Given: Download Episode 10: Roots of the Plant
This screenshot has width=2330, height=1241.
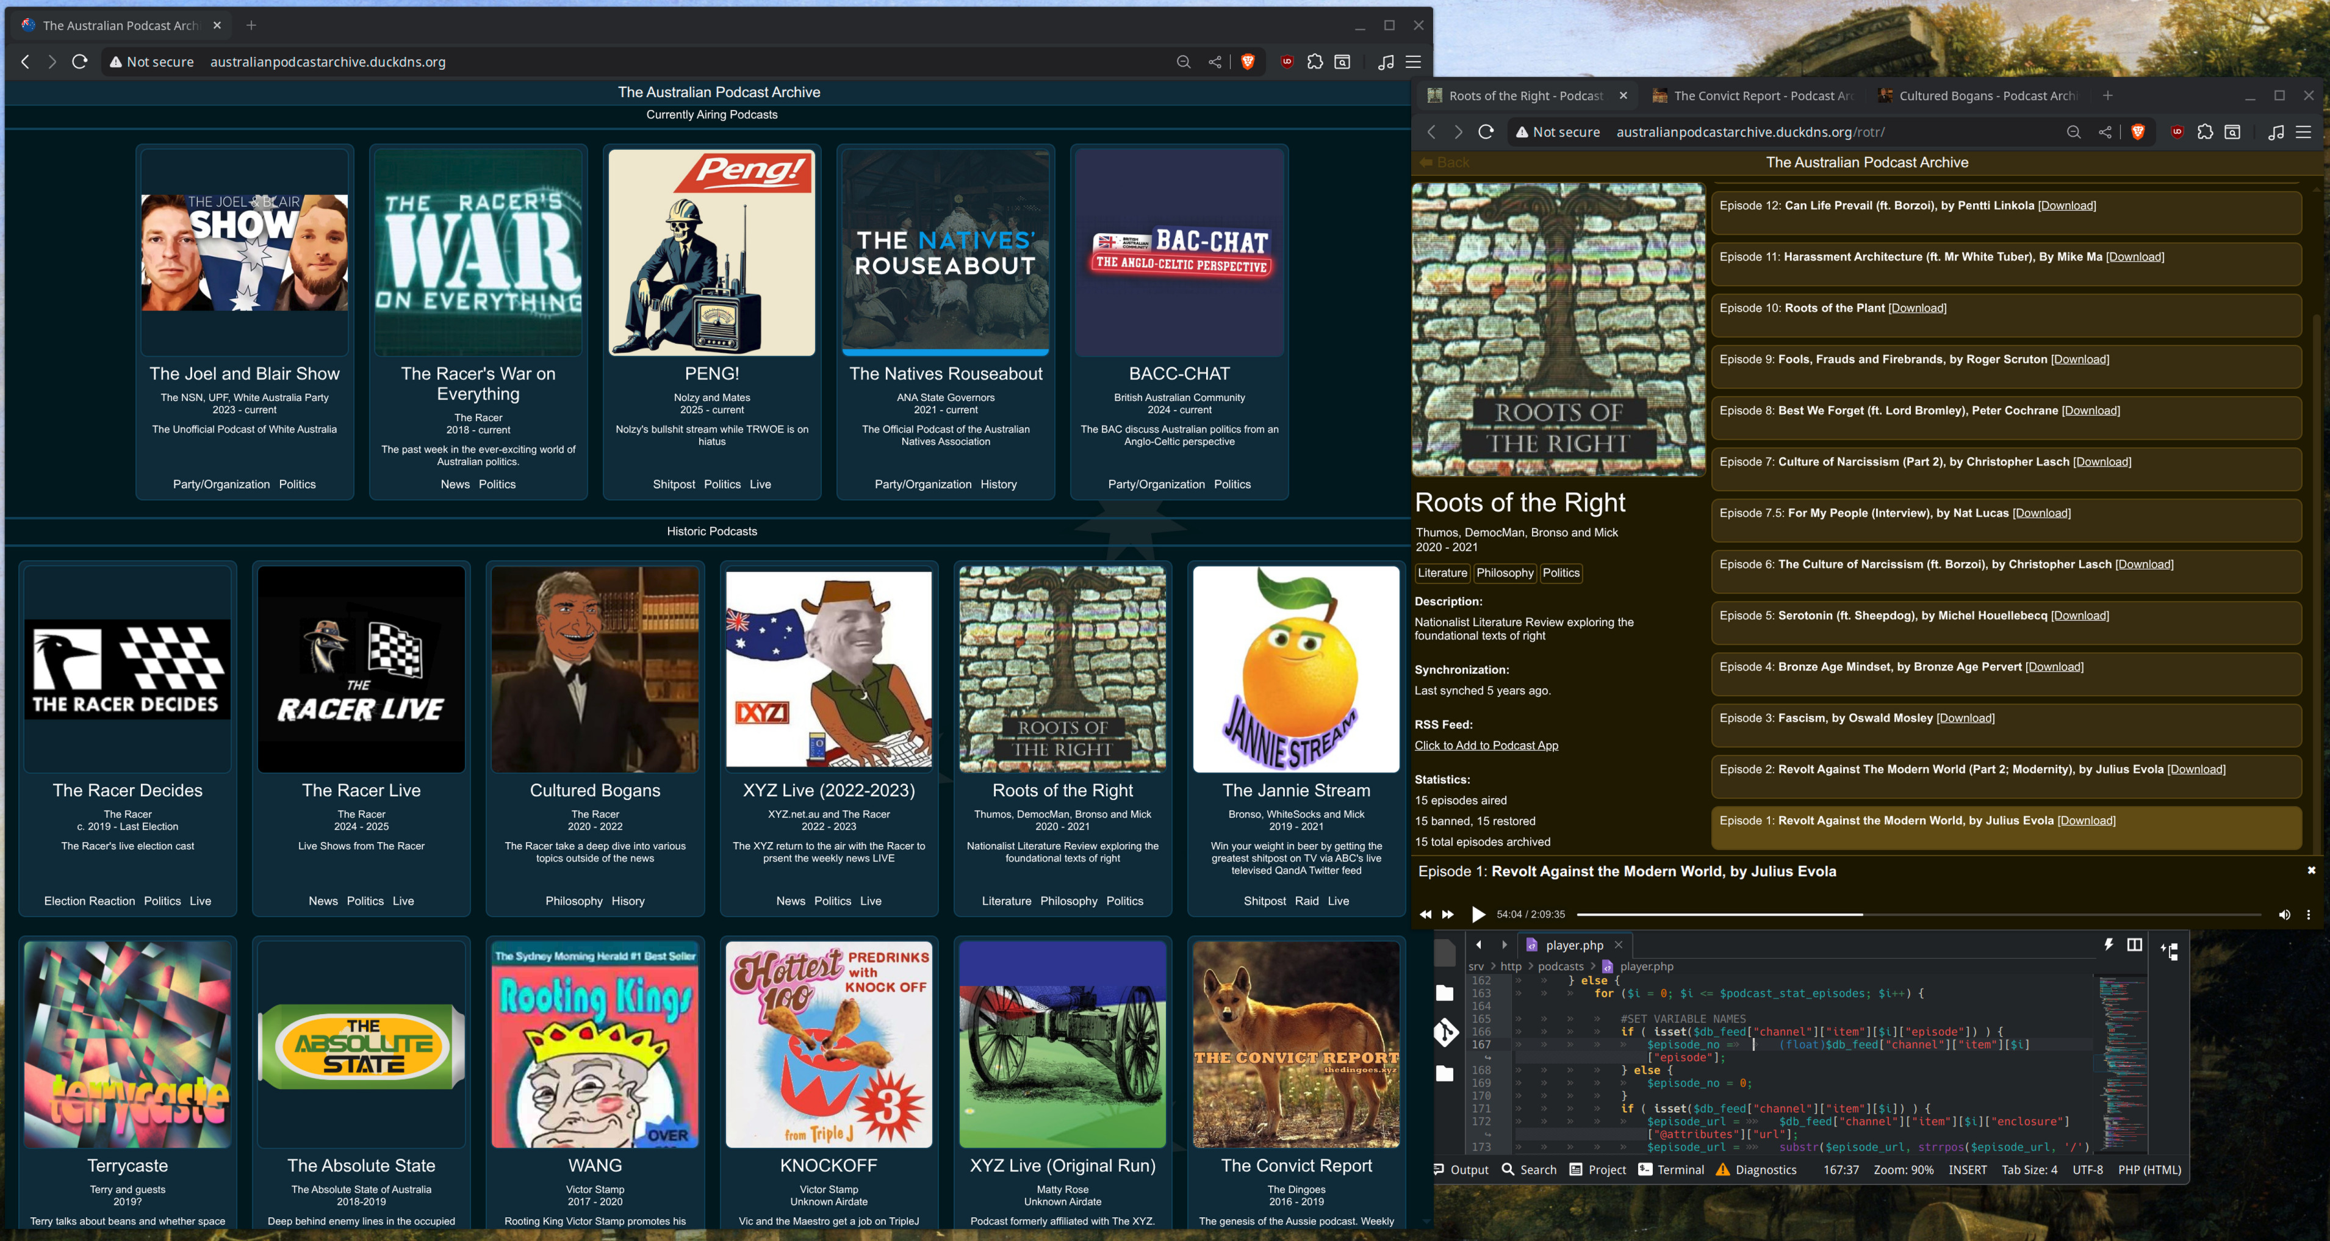Looking at the screenshot, I should 1916,309.
